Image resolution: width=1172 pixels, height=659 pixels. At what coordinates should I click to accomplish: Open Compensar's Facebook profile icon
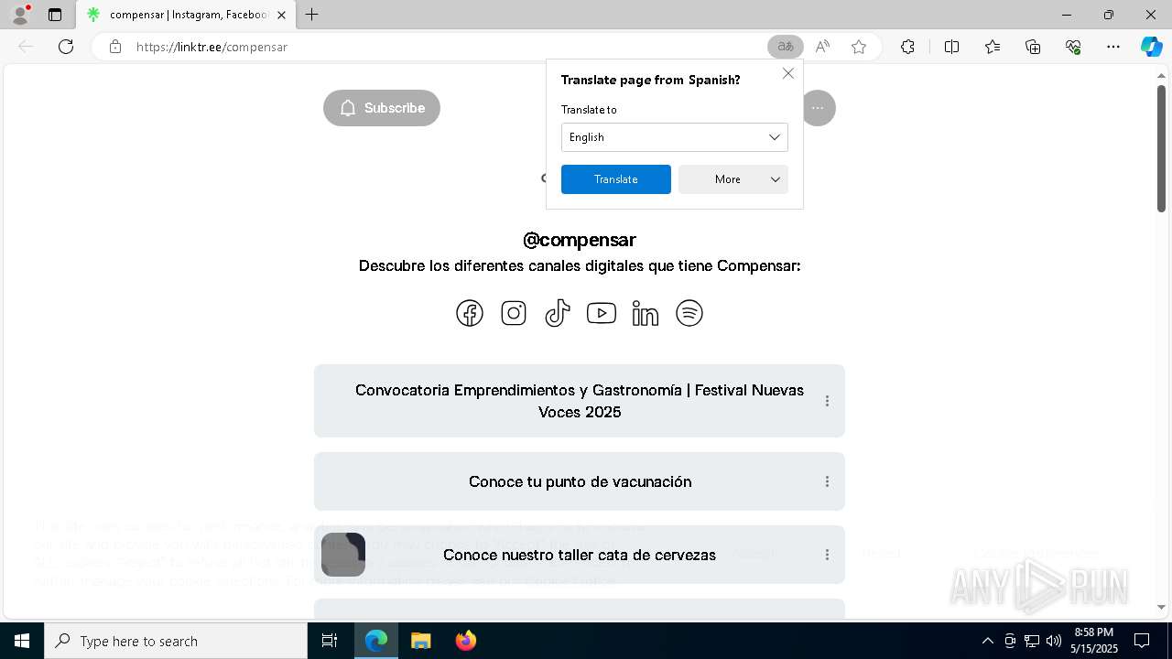coord(470,313)
